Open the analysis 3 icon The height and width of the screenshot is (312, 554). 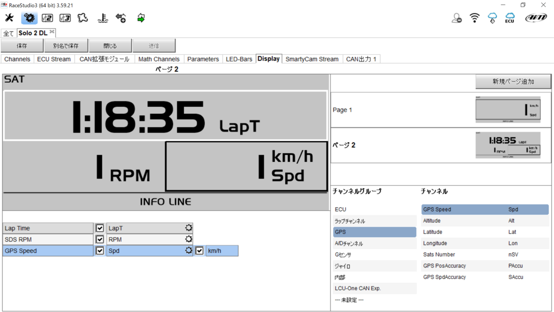65,18
